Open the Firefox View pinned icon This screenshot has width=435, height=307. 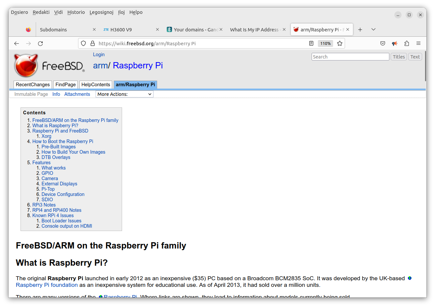pyautogui.click(x=28, y=29)
